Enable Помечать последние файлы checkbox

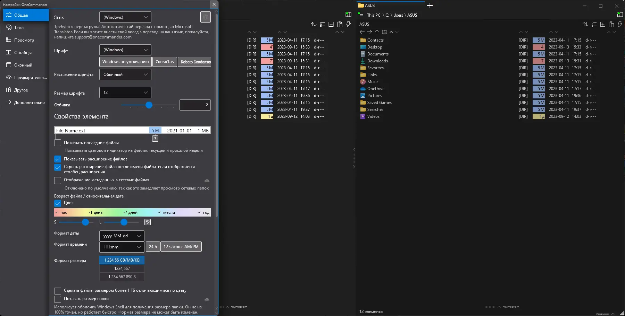[58, 143]
